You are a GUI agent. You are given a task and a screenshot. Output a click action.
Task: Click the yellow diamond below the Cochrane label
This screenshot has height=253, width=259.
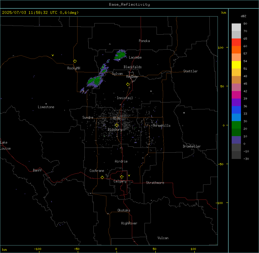102,177
